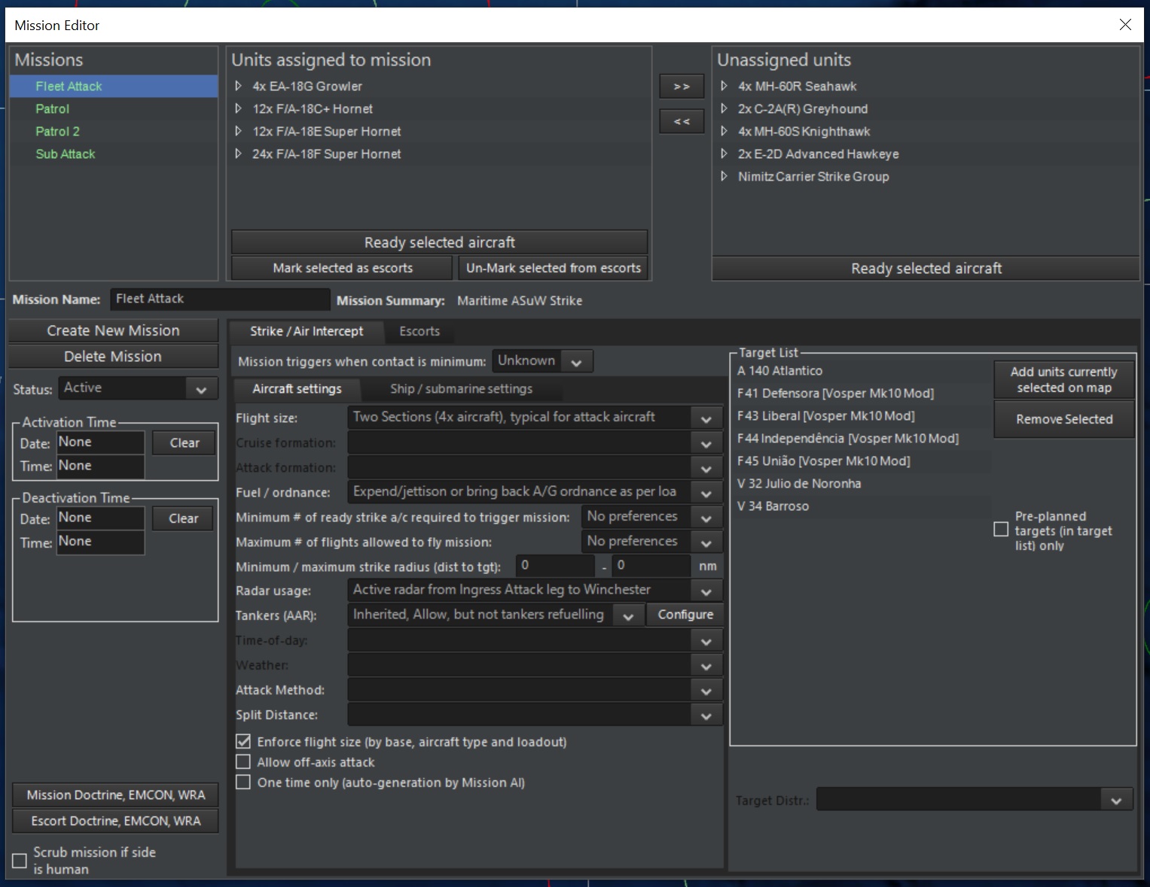The height and width of the screenshot is (887, 1150).
Task: Open the Fuel / ordnance dropdown
Action: pyautogui.click(x=535, y=493)
